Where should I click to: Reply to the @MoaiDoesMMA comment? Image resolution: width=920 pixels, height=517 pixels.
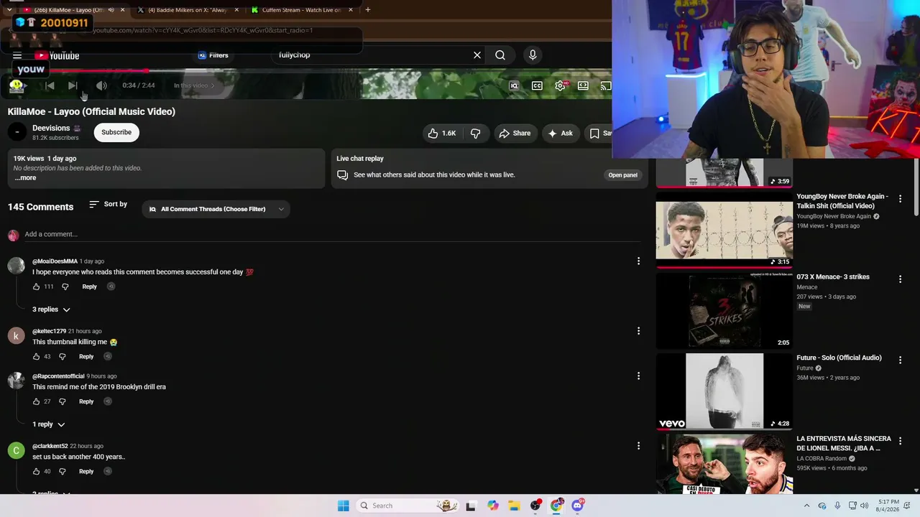click(89, 287)
